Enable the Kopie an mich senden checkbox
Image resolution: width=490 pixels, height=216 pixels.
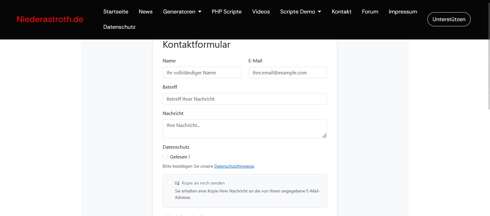pyautogui.click(x=170, y=183)
